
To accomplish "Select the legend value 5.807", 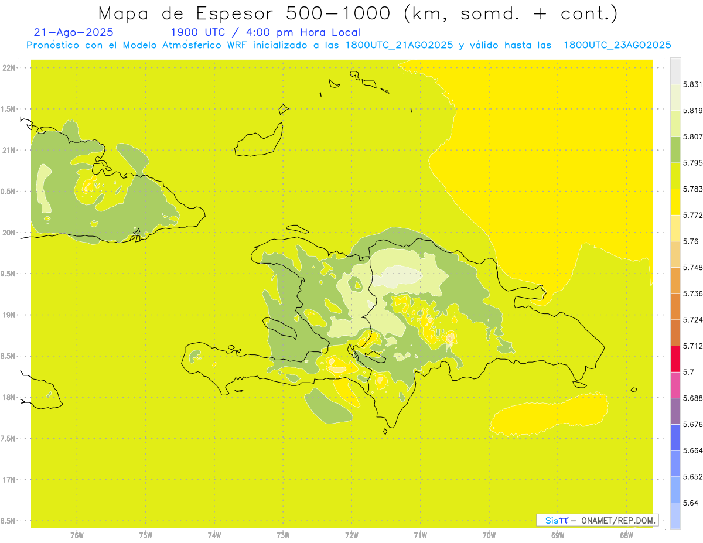I will [x=693, y=136].
